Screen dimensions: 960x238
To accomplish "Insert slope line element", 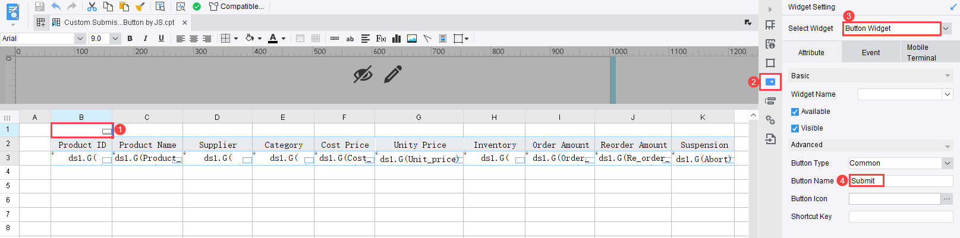I will [427, 39].
